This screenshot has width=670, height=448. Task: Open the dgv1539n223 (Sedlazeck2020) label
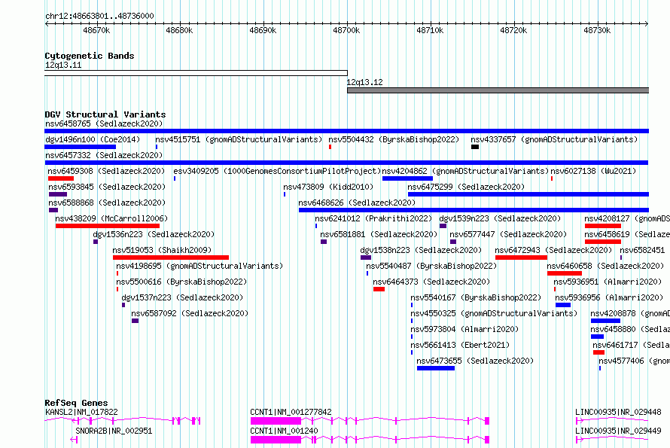coord(500,218)
